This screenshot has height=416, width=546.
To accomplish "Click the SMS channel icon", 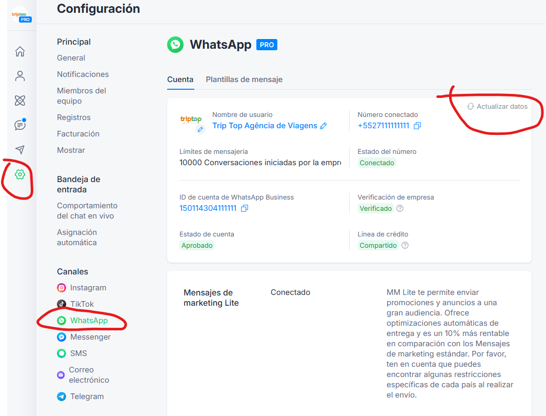I will coord(62,353).
